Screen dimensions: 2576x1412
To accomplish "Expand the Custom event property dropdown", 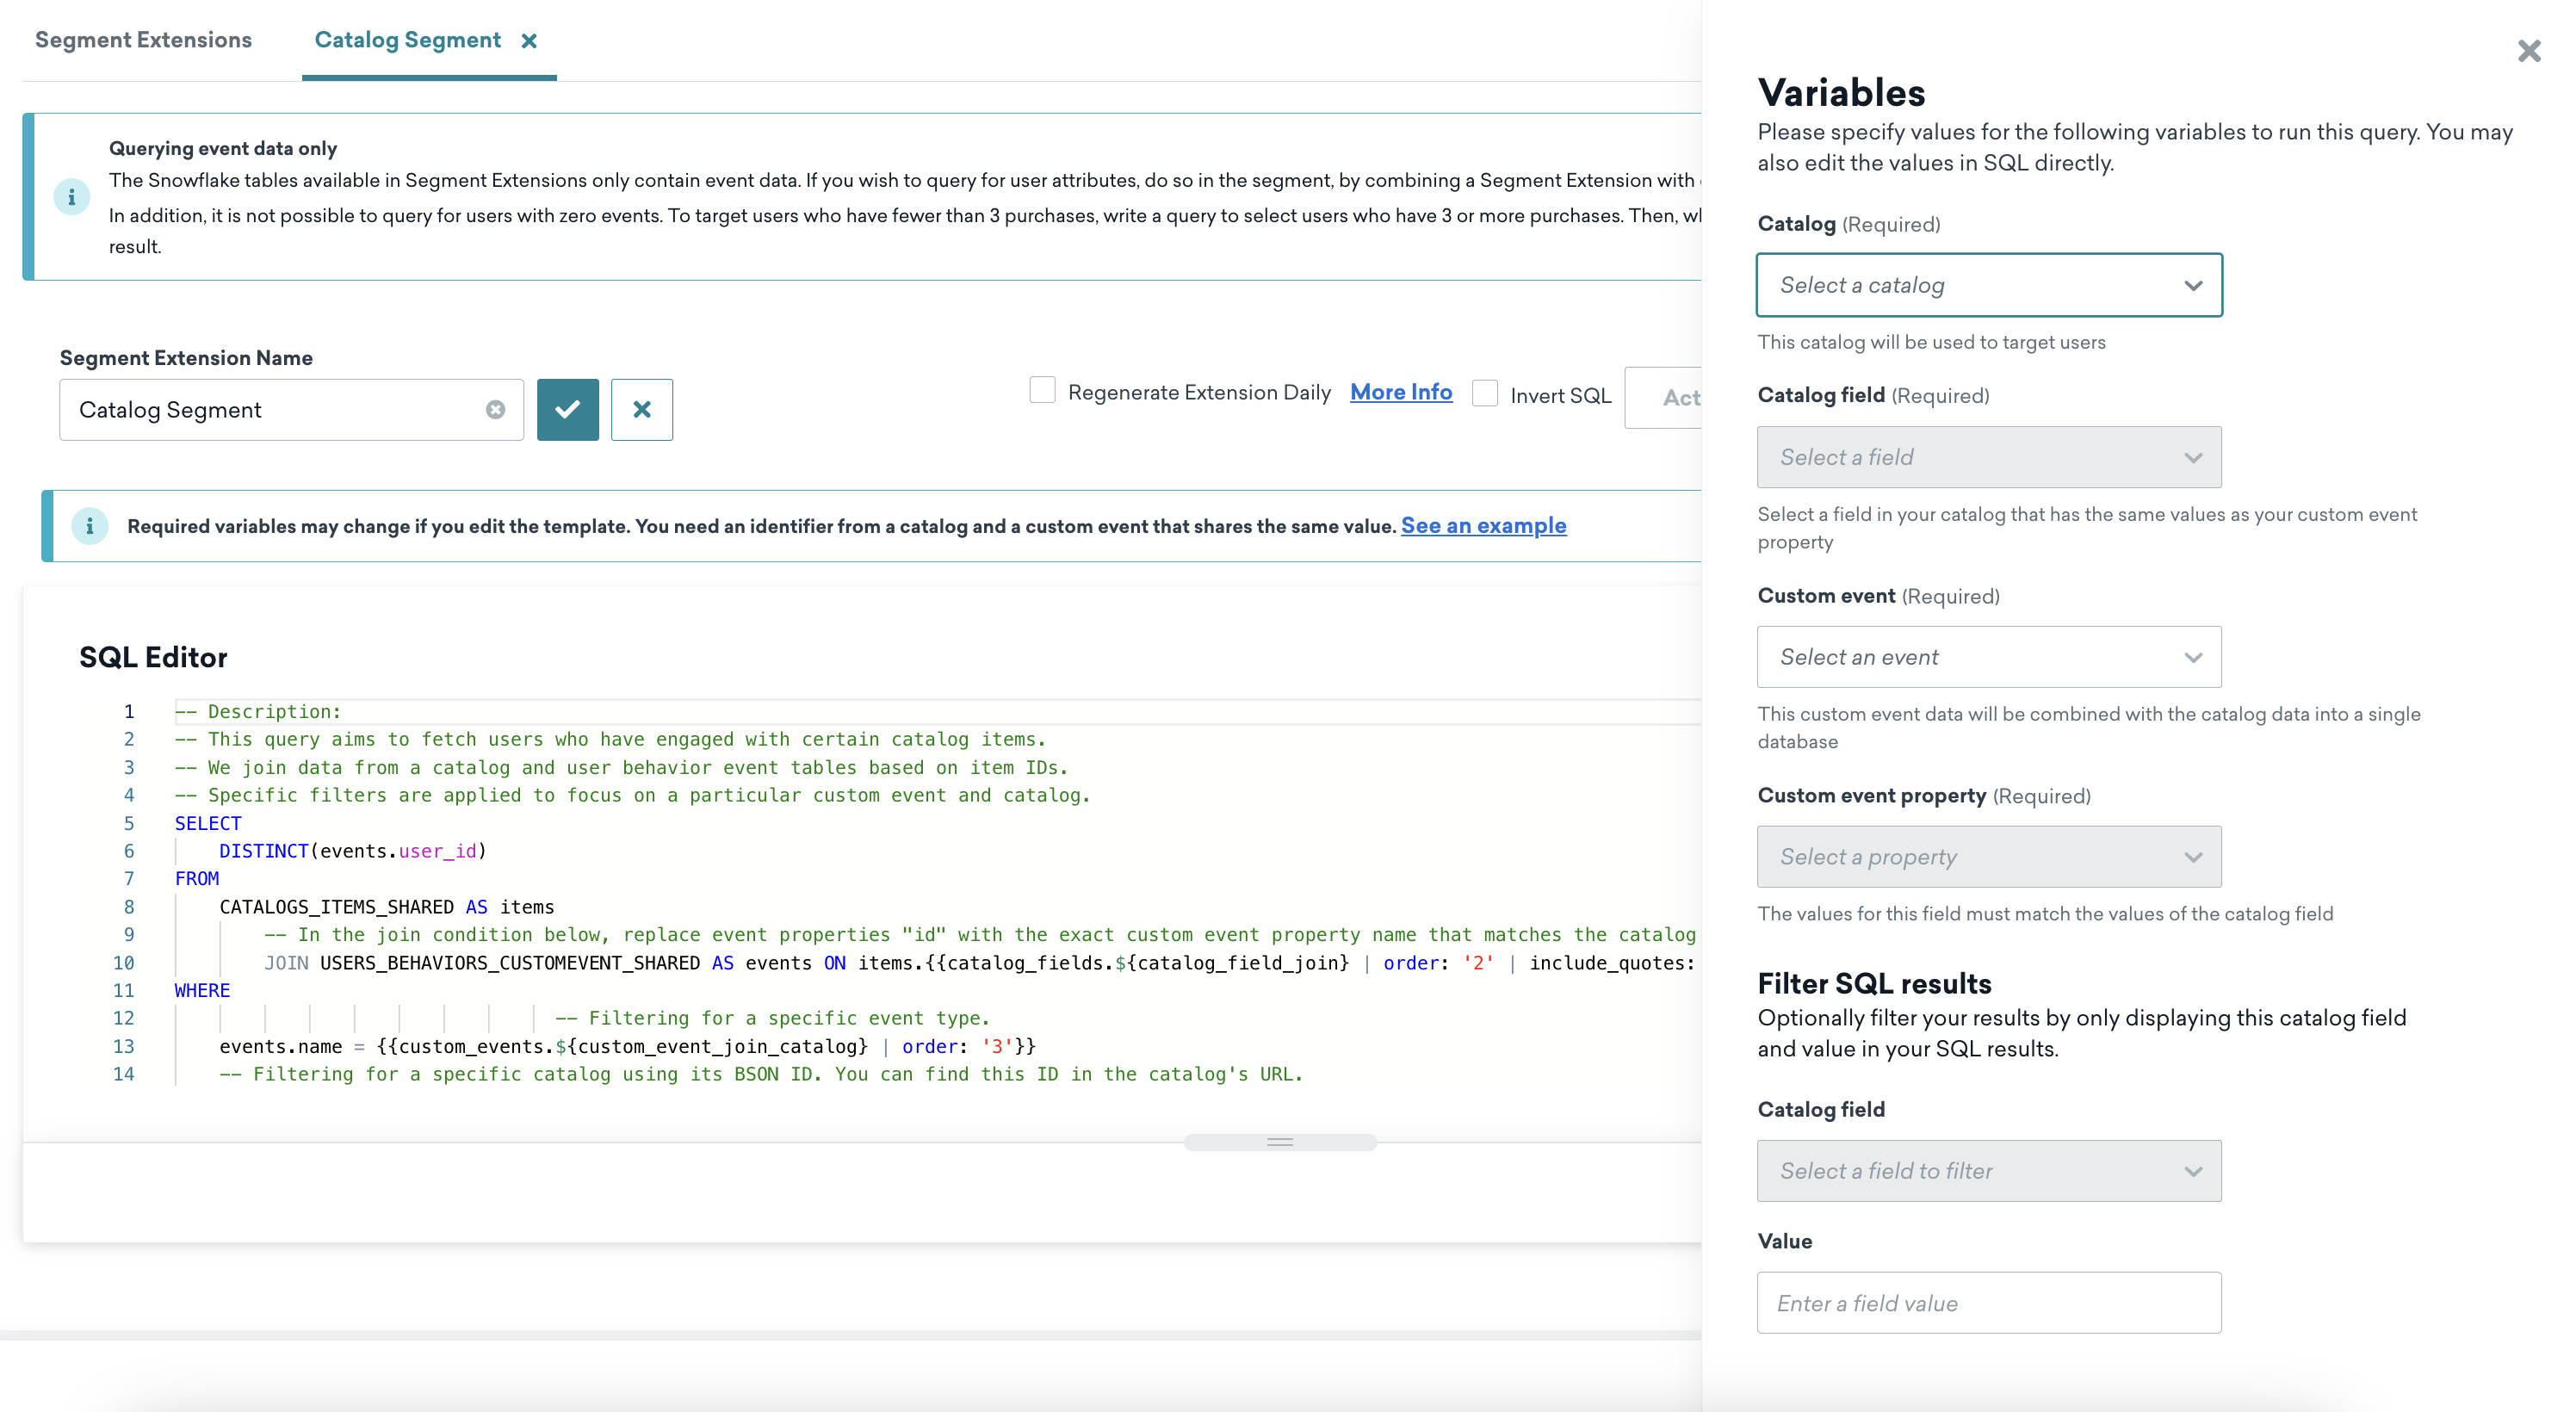I will pyautogui.click(x=1989, y=856).
